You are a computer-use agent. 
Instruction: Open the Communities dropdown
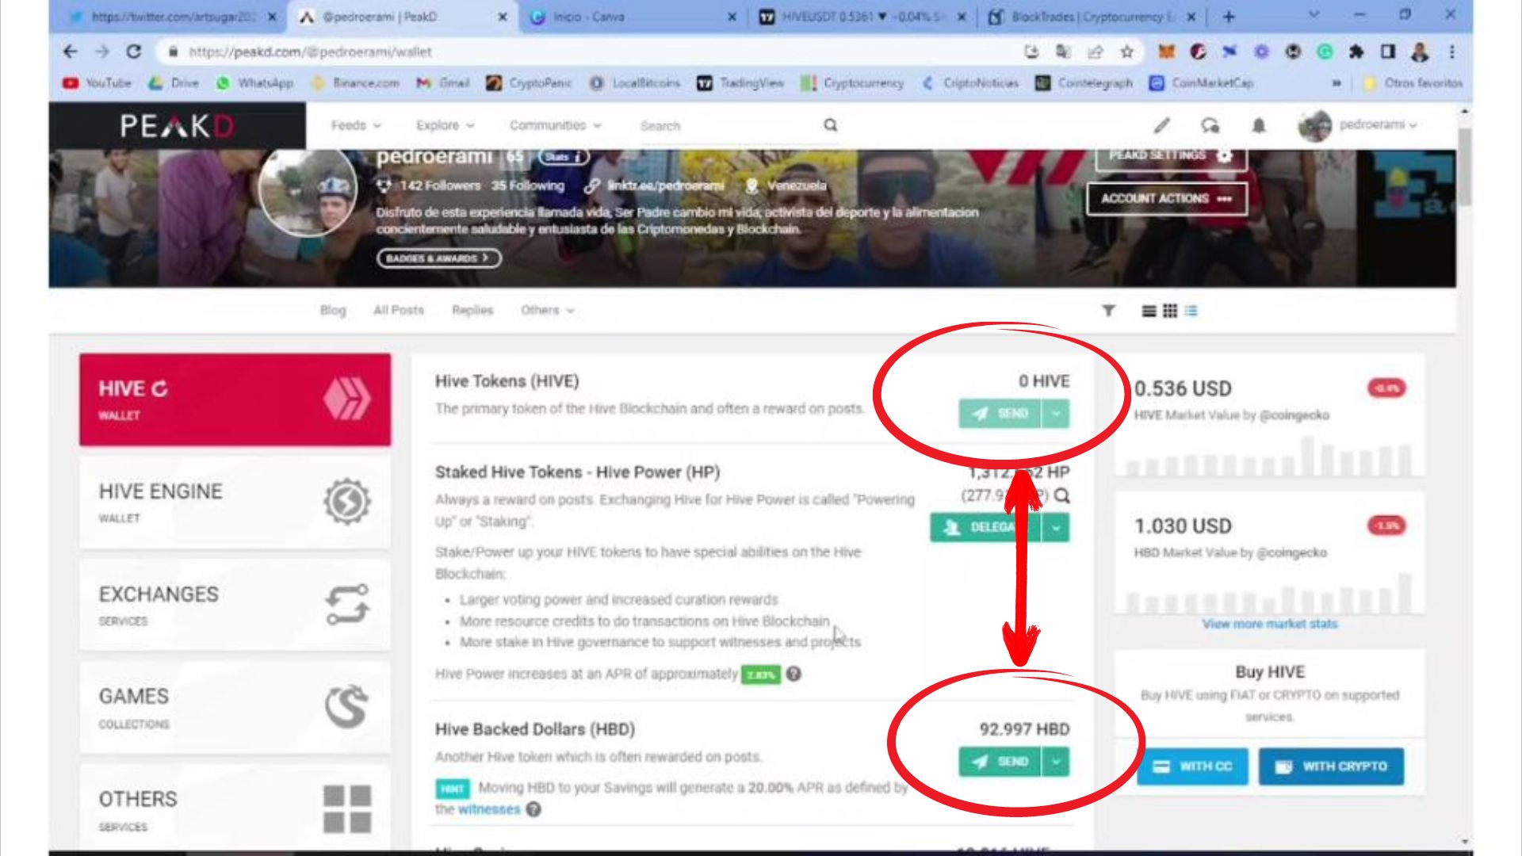pos(555,125)
